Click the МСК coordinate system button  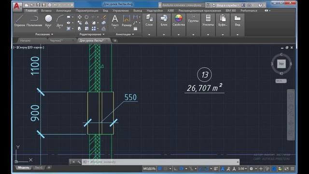[x=281, y=81]
